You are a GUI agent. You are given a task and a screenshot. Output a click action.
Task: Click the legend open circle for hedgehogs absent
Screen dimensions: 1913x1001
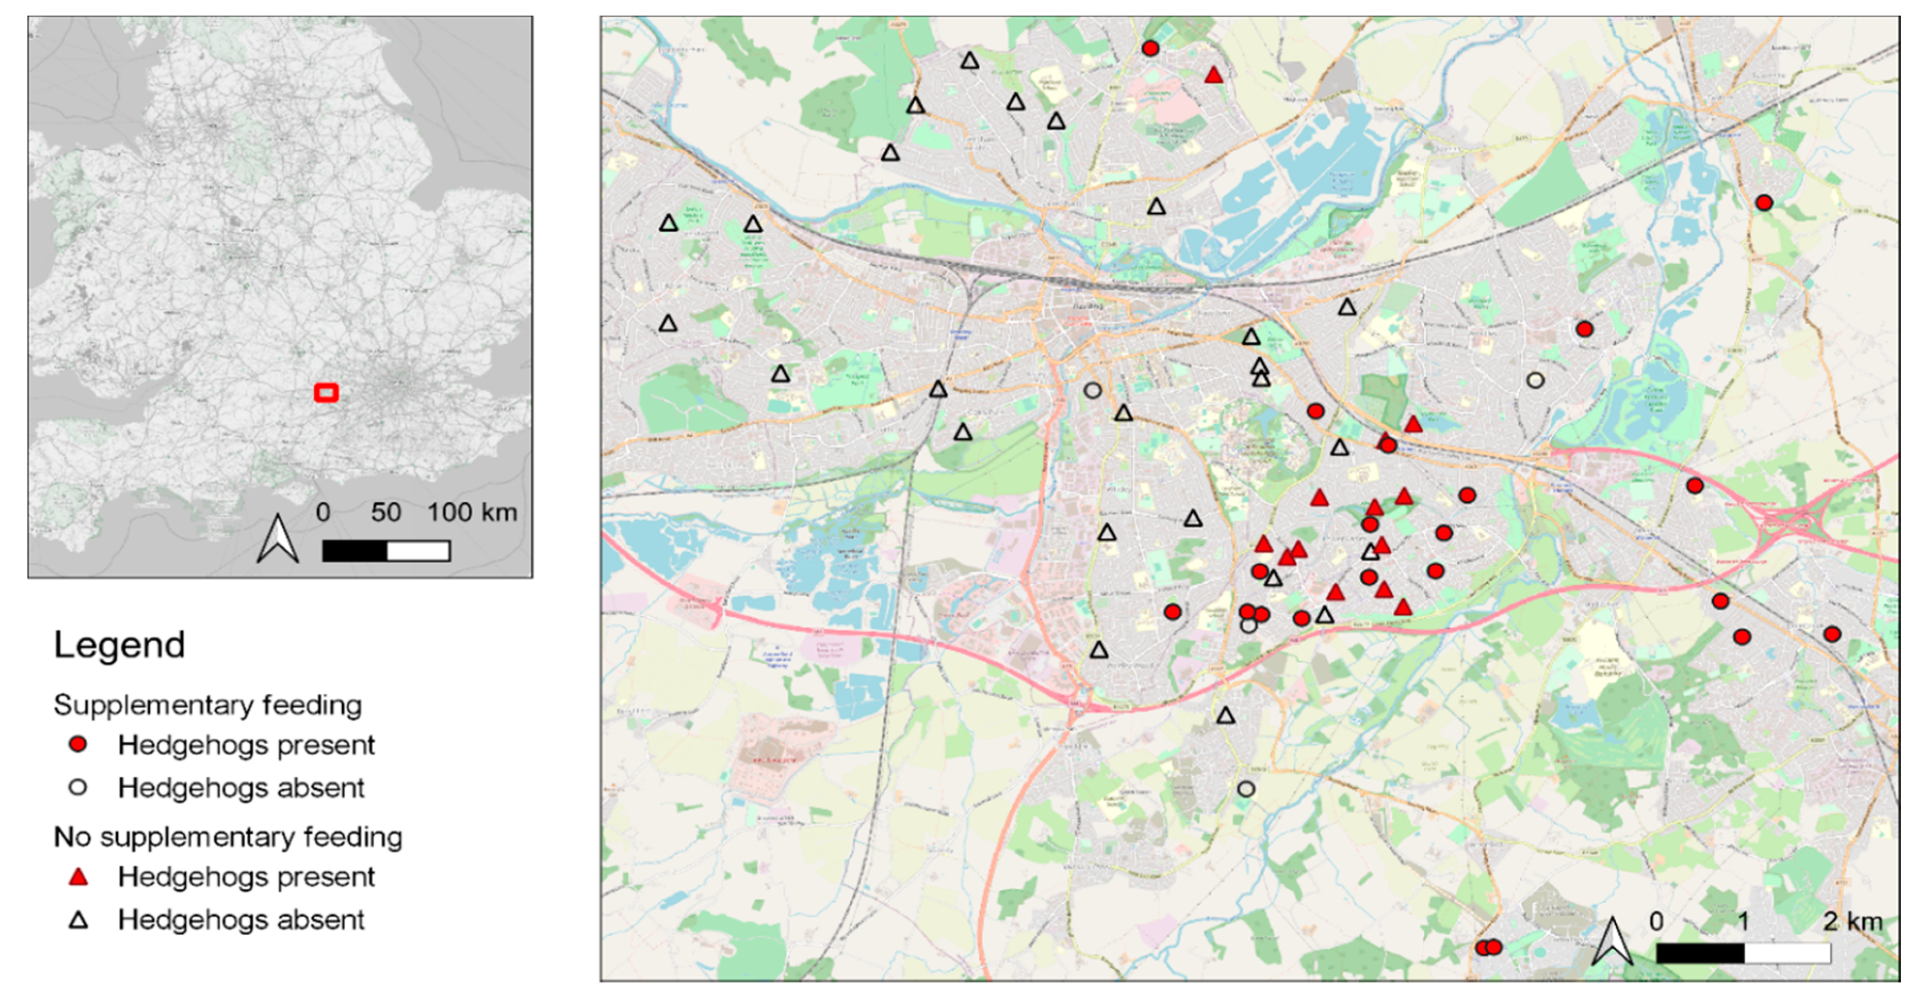(78, 787)
